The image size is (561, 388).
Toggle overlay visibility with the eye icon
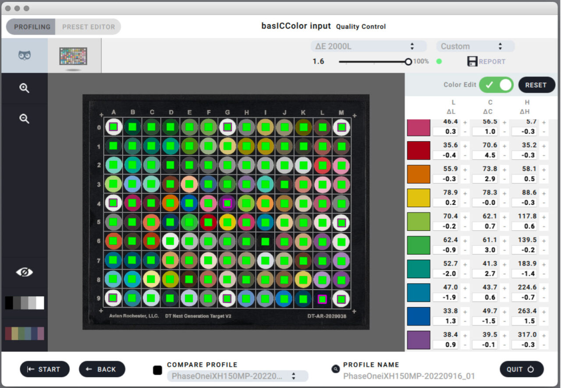25,273
